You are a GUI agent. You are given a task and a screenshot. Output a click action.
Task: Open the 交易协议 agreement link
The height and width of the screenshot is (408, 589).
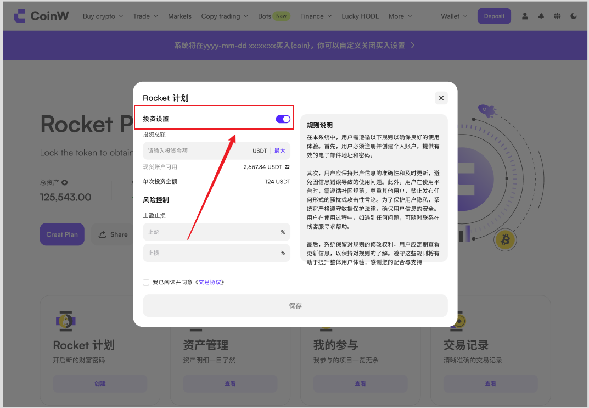211,282
